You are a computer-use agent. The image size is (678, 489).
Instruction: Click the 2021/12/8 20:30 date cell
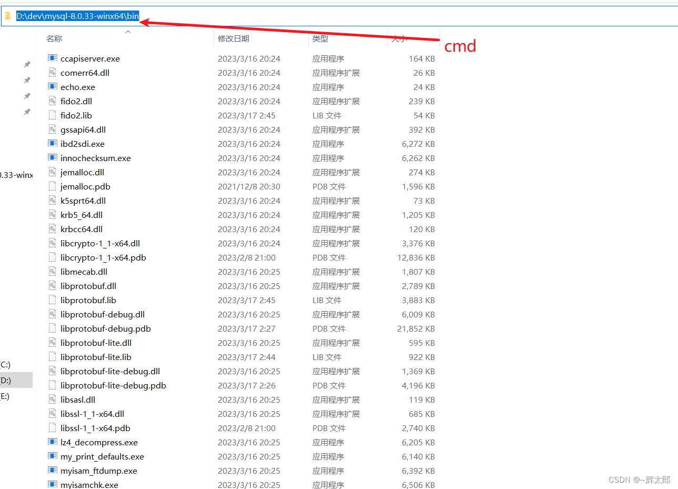click(249, 186)
